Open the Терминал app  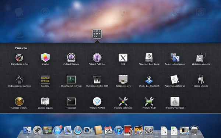[71, 102]
